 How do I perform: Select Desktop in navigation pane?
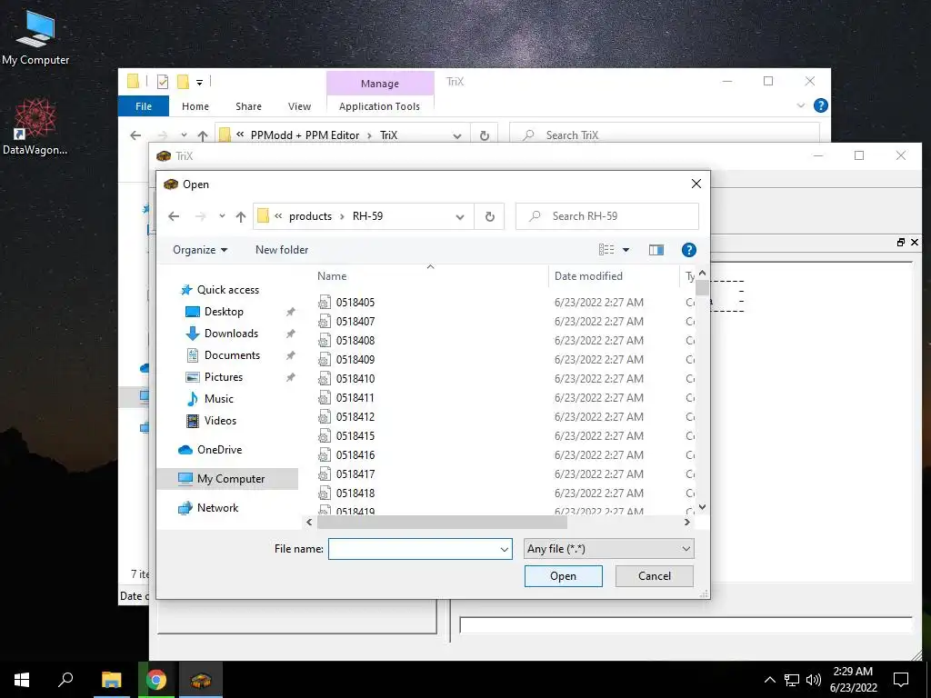click(224, 312)
